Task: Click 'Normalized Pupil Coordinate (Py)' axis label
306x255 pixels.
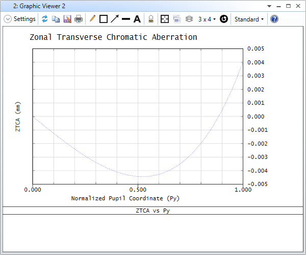Action: (x=125, y=198)
